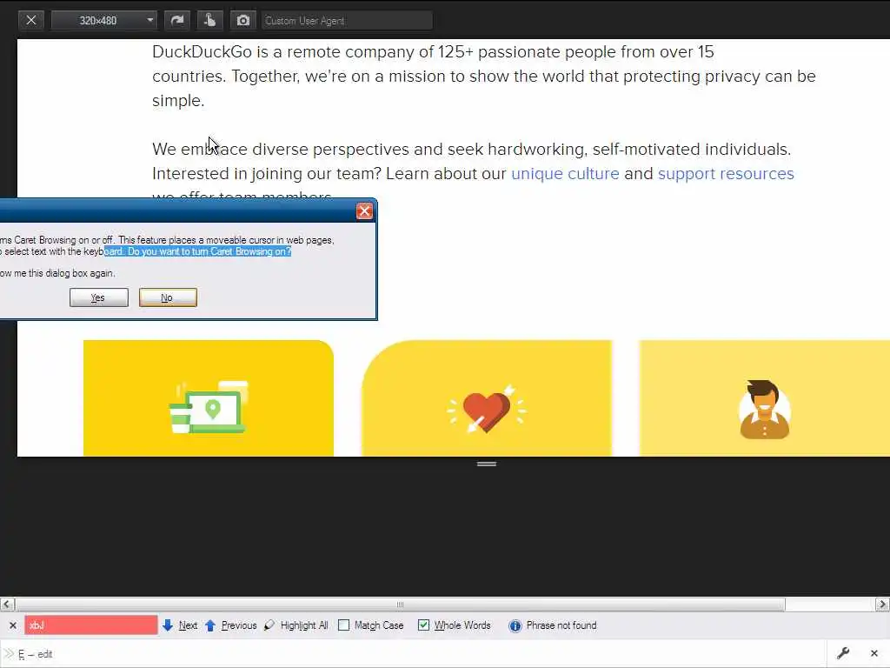Open toolbox with the wrench icon
Viewport: 890px width, 668px height.
(843, 653)
